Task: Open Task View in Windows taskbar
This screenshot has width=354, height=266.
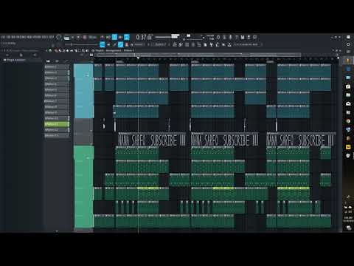Action: (348, 52)
